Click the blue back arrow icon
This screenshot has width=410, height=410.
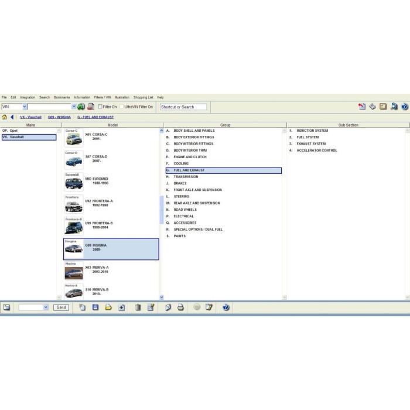pos(12,117)
